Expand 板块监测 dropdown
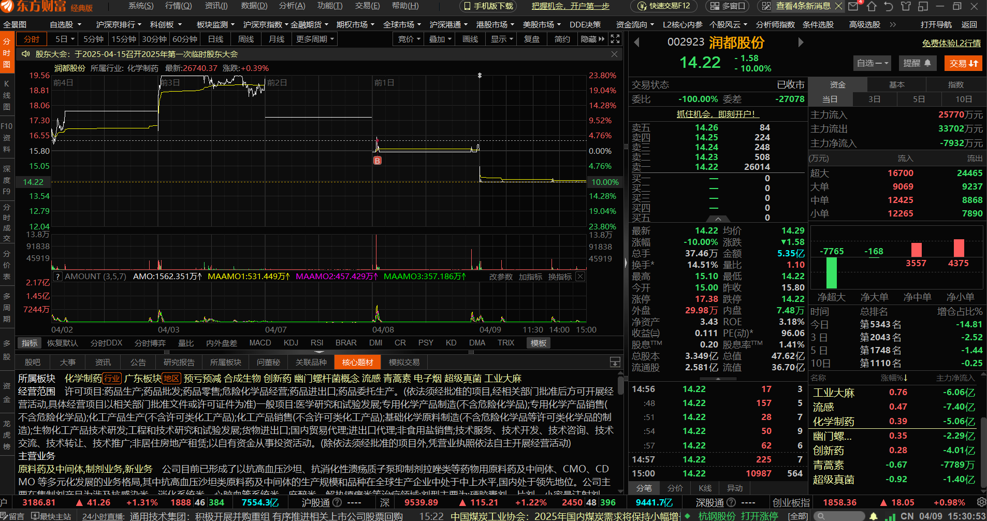Viewport: 987px width, 521px height. coord(215,24)
